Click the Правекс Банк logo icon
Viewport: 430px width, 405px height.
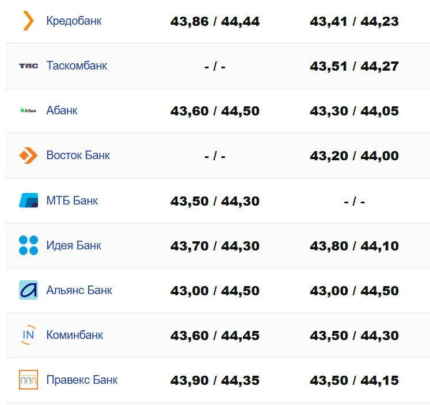pyautogui.click(x=28, y=380)
